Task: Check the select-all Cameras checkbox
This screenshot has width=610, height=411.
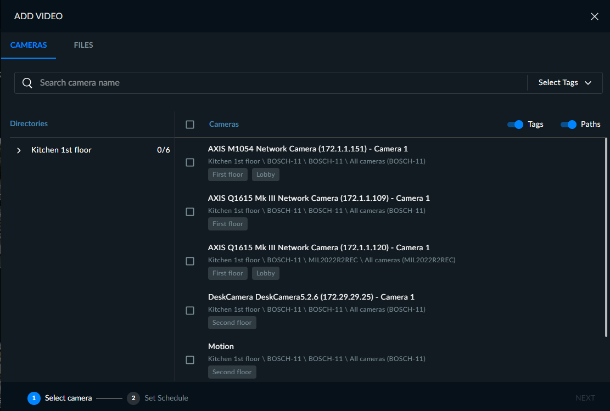Action: coord(190,125)
